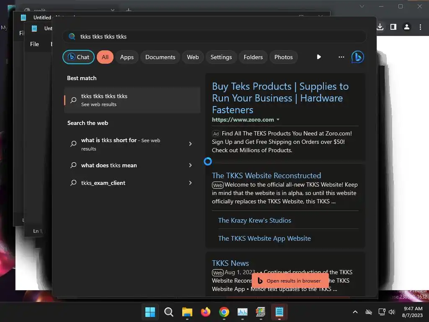Click the taskbar Search icon

(168, 312)
